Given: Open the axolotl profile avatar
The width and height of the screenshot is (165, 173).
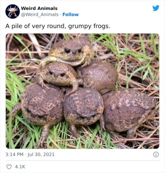Looking at the screenshot, I should [13, 12].
